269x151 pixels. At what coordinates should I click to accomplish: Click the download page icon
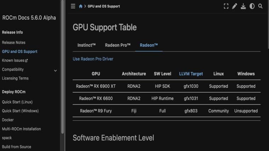pos(243,6)
